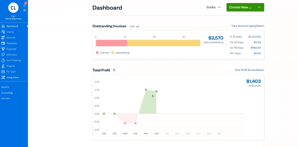Click the Projects flask icon
Screen dimensions: 298x147
[3, 66]
